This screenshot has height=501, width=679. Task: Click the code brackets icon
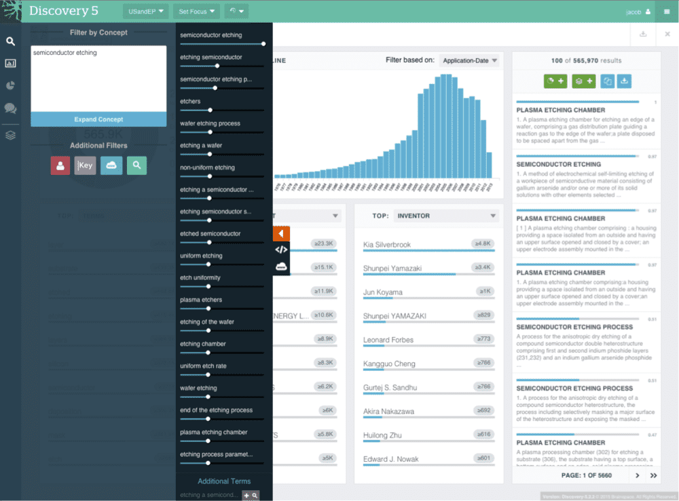[281, 249]
